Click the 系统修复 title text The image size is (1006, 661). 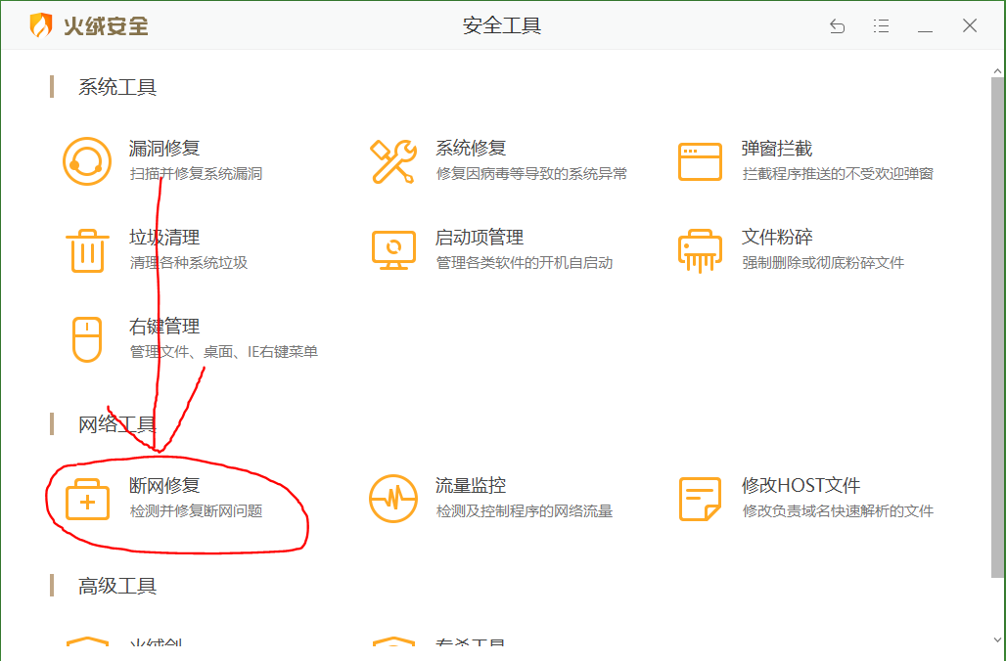coord(471,148)
